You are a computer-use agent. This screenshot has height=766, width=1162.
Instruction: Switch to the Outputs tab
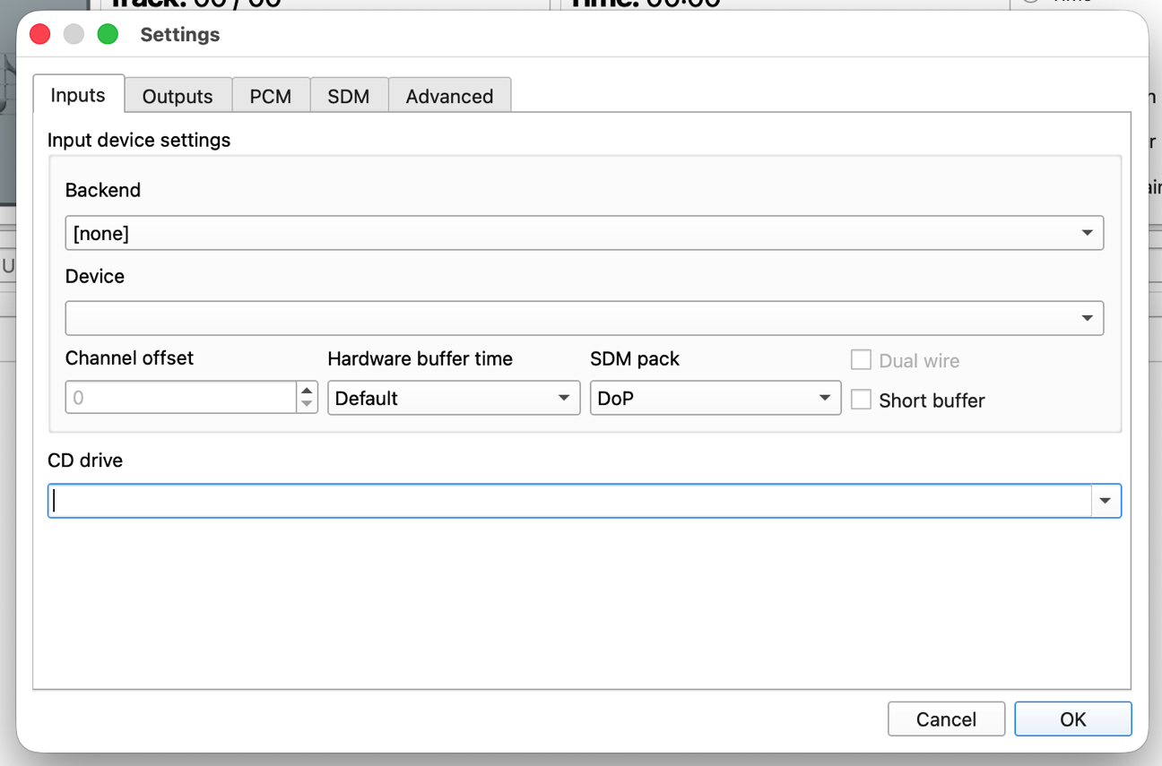pos(178,96)
